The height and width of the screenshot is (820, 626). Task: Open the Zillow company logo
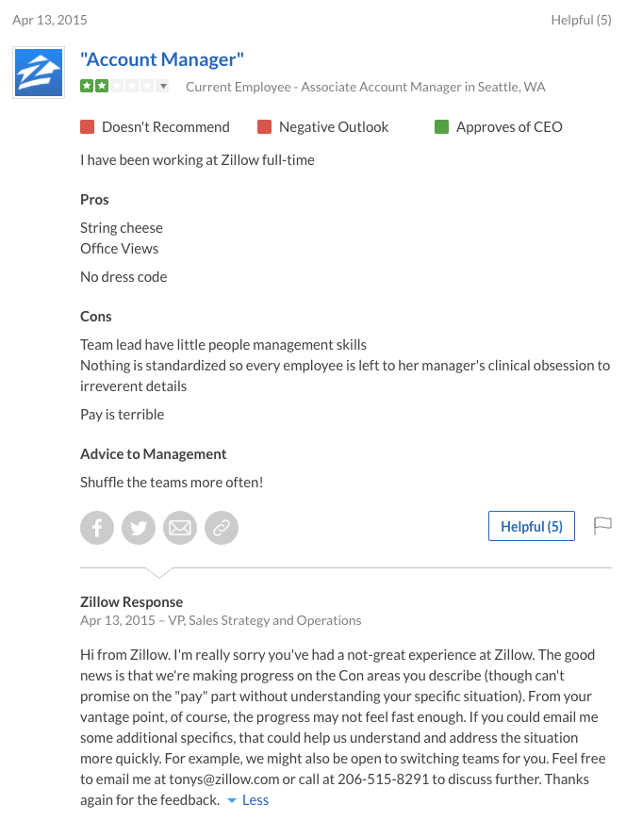point(39,73)
